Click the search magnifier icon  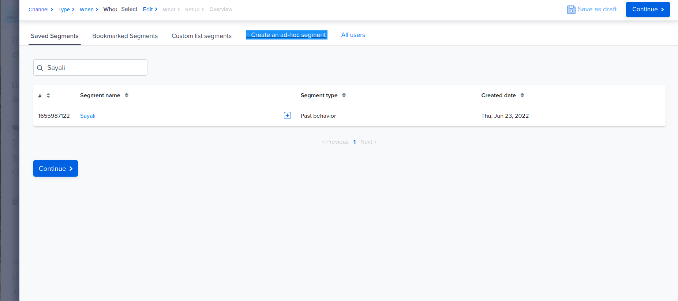click(x=40, y=68)
